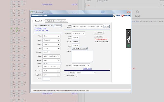Open the Print Form dropdown
Image resolution: width=164 pixels, height=102 pixels.
[87, 27]
